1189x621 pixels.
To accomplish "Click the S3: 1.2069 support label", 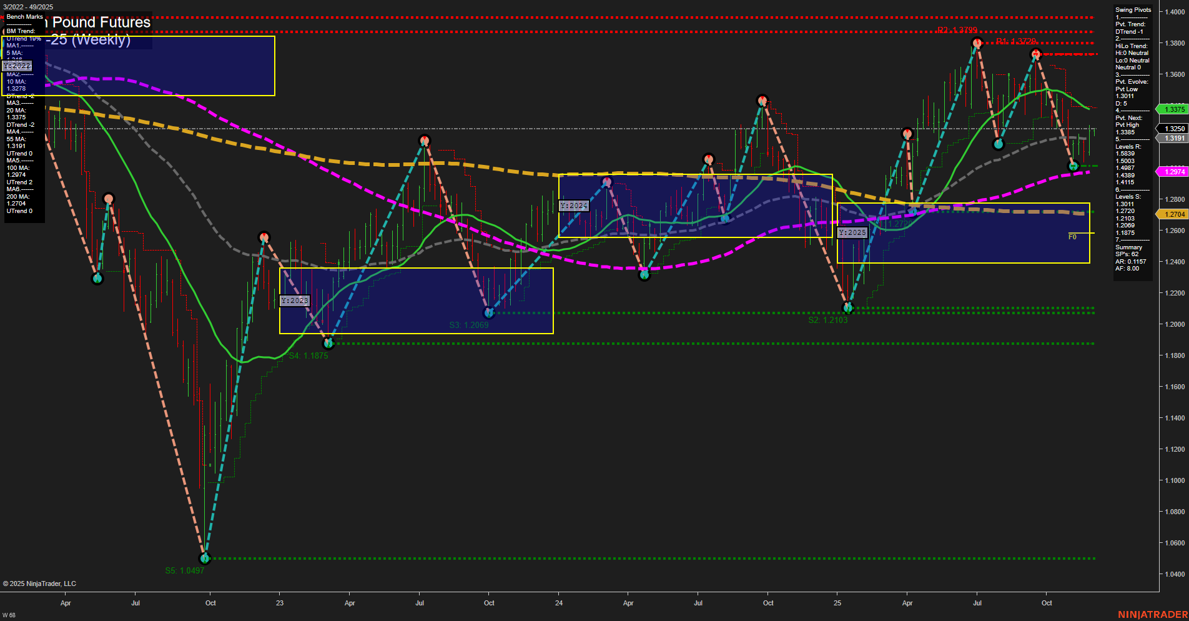I will click(x=468, y=325).
